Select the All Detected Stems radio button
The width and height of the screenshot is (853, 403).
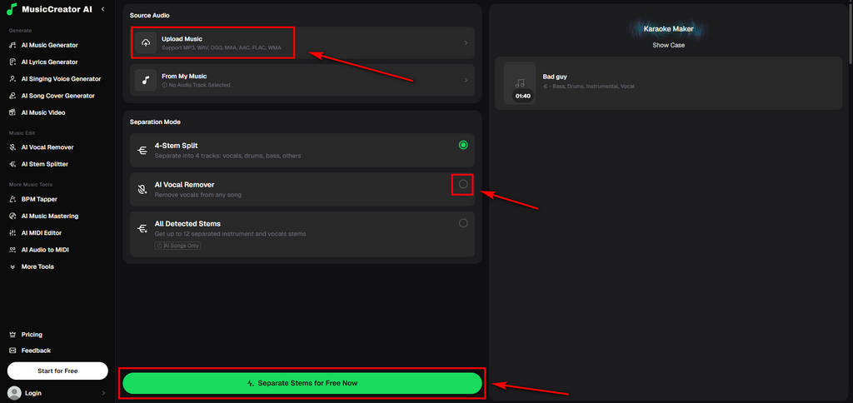(463, 223)
